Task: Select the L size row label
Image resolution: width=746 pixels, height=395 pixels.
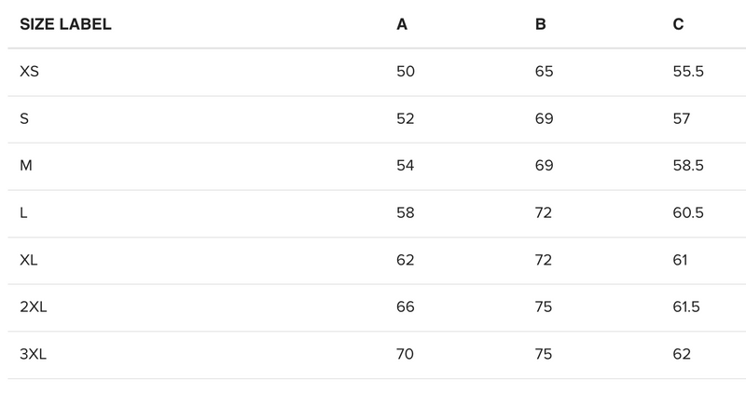Action: pos(23,213)
